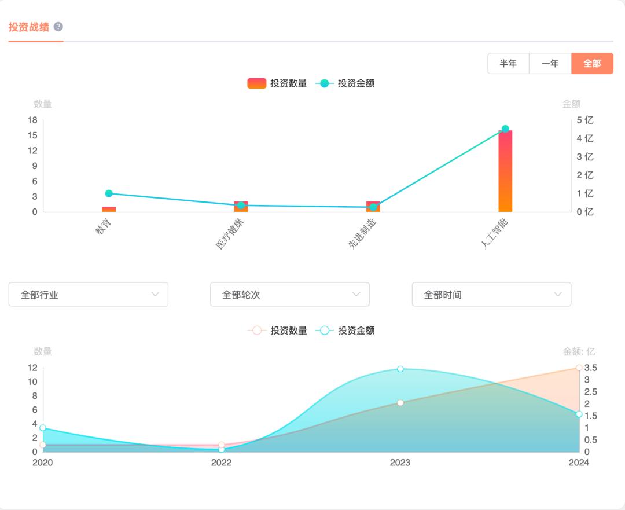
Task: Toggle 投资金额 legend in the area chart
Action: pos(345,331)
